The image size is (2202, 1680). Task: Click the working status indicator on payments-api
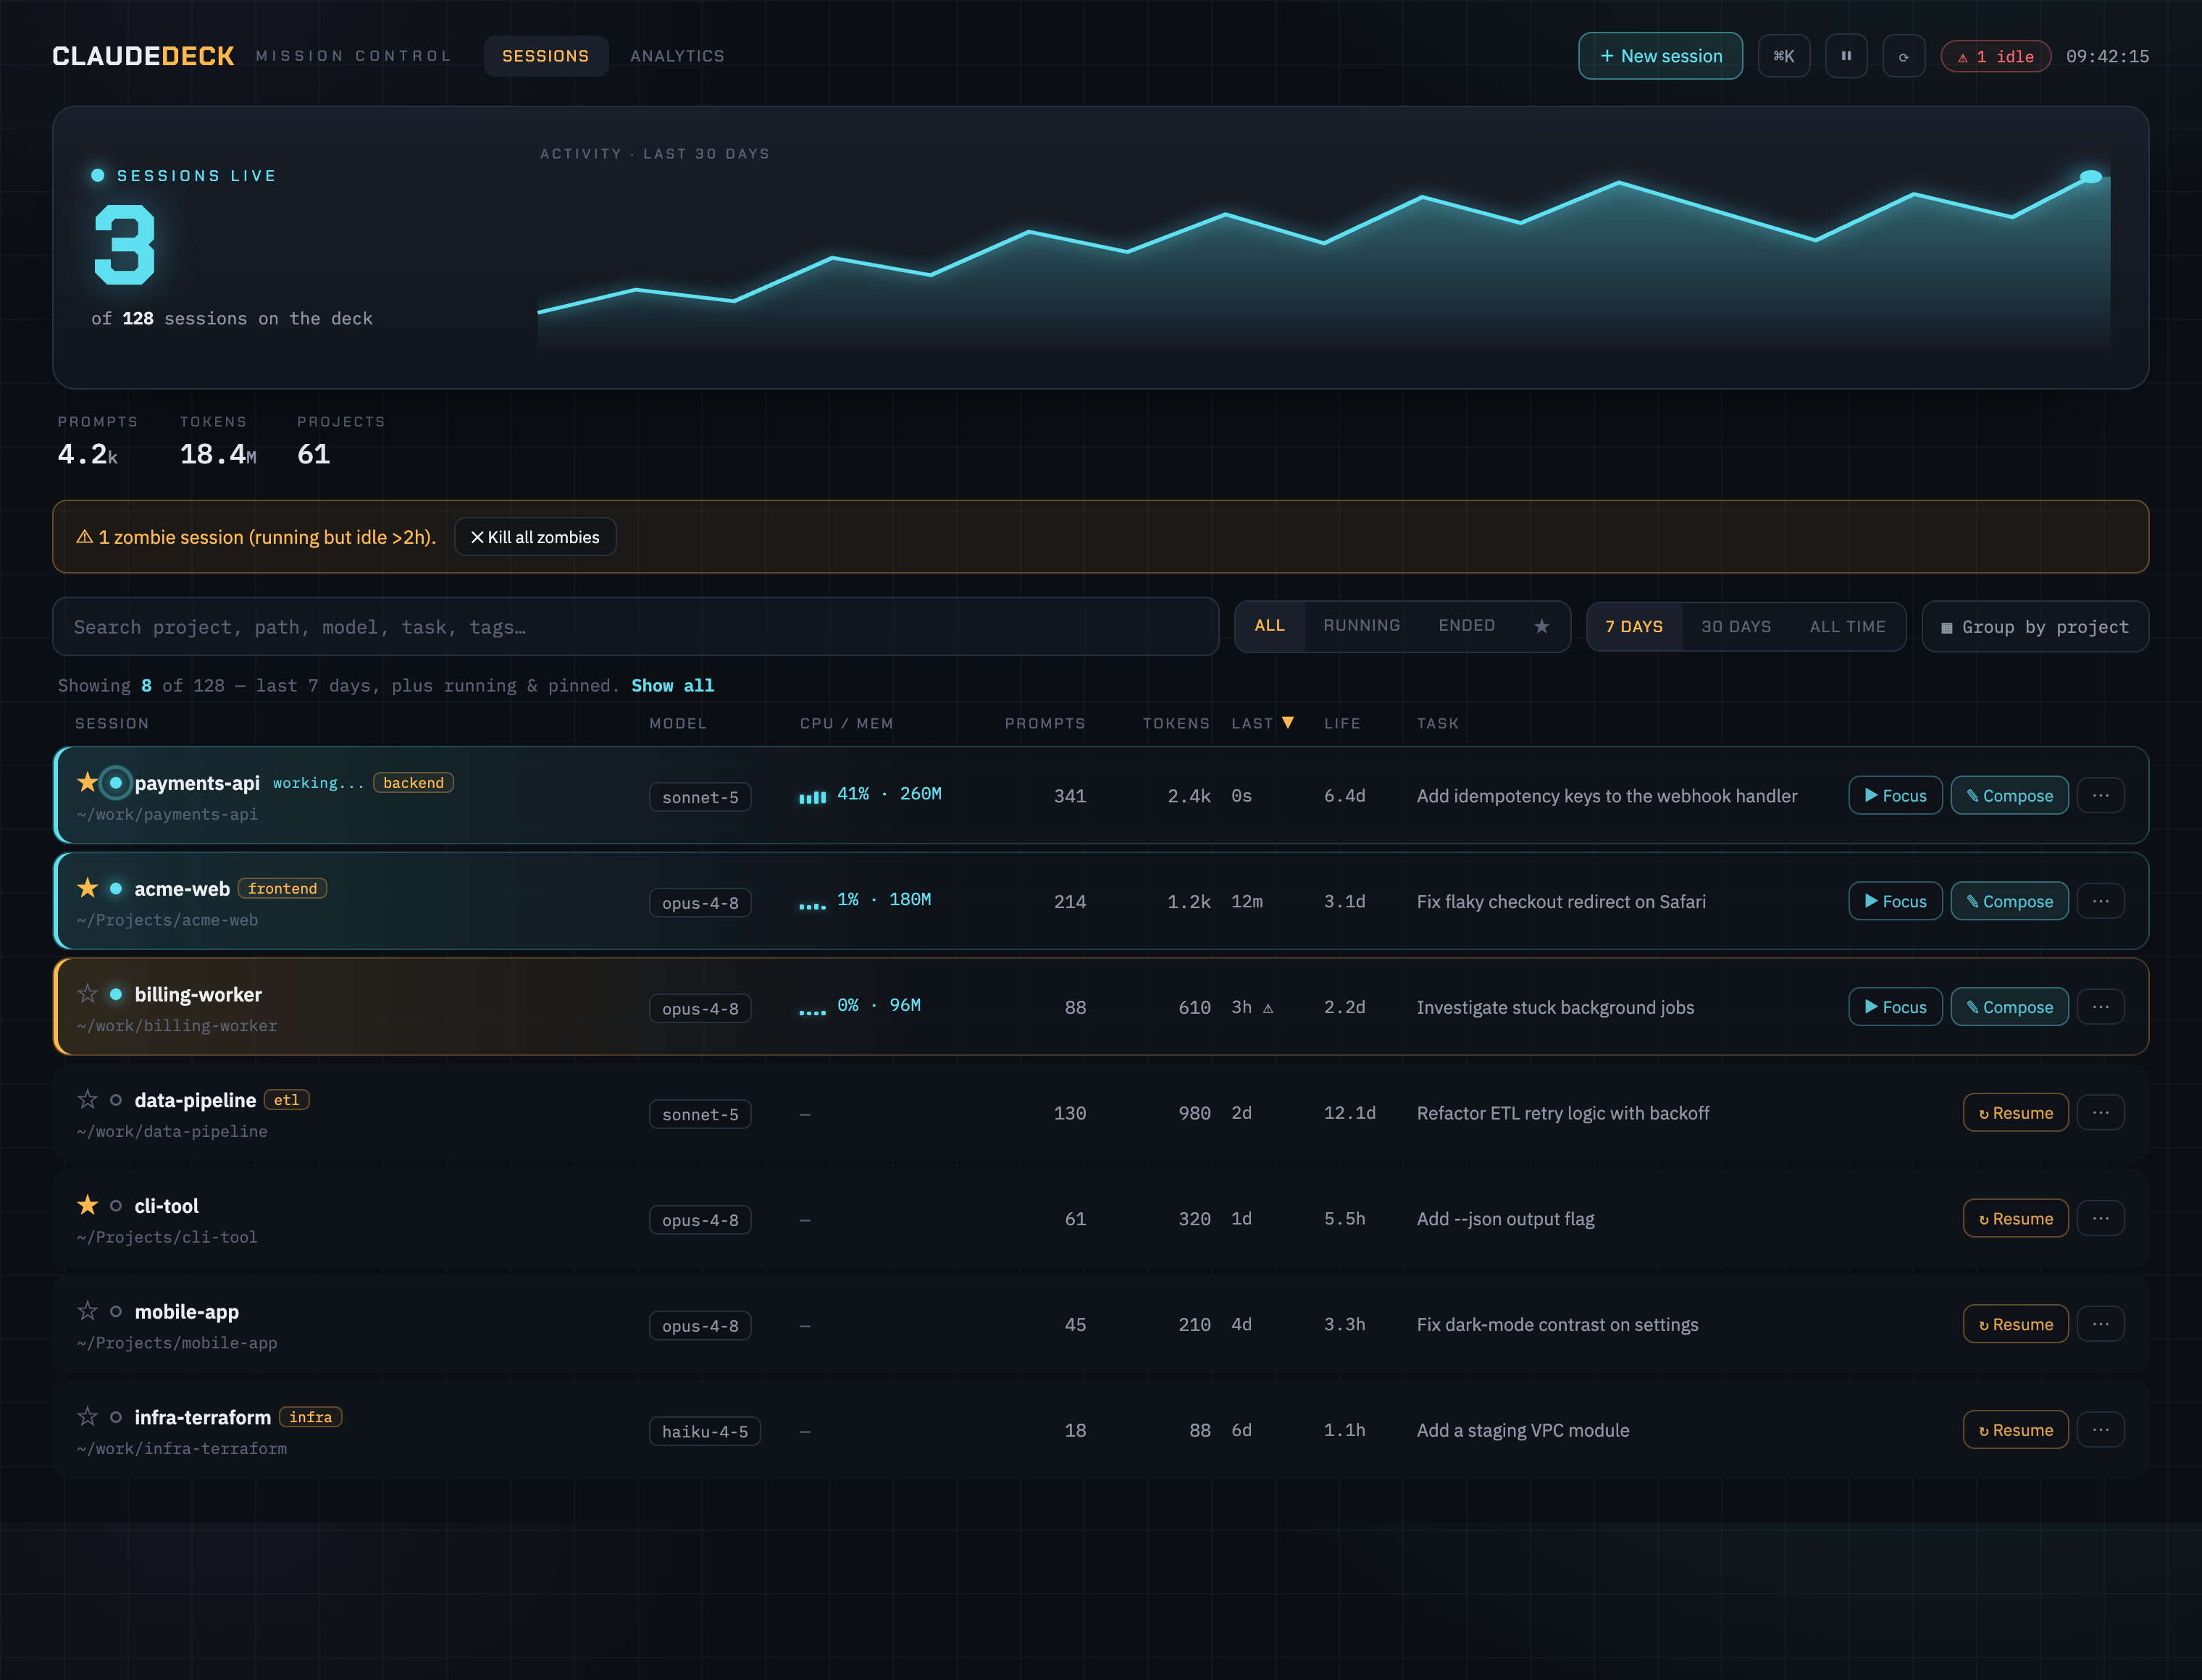point(318,782)
